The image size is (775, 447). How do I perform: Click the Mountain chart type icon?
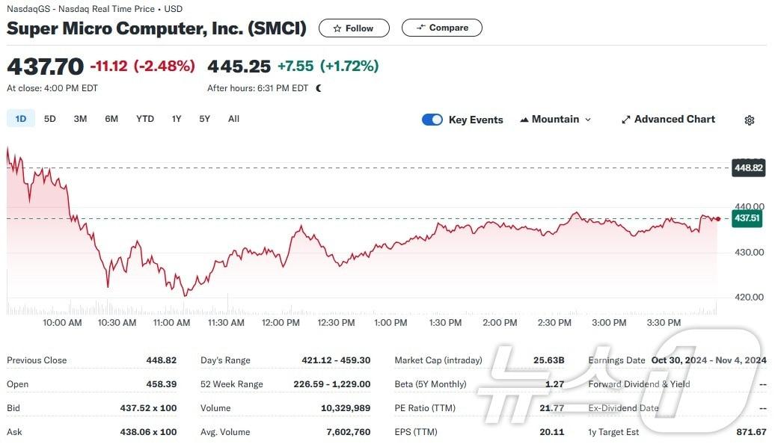pos(524,120)
